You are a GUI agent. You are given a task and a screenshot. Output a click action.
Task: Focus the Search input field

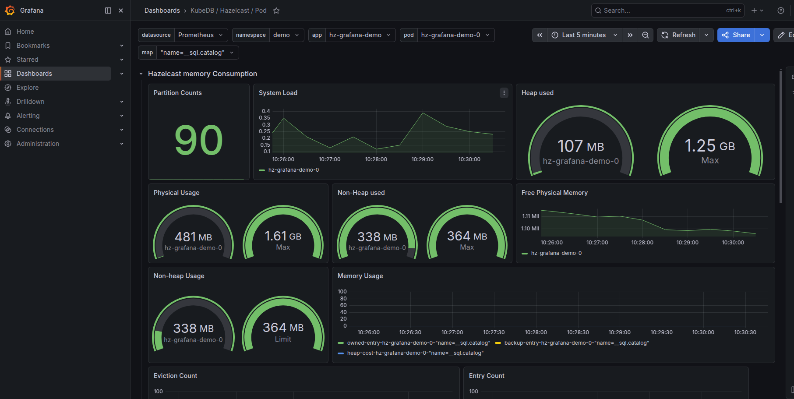(667, 11)
